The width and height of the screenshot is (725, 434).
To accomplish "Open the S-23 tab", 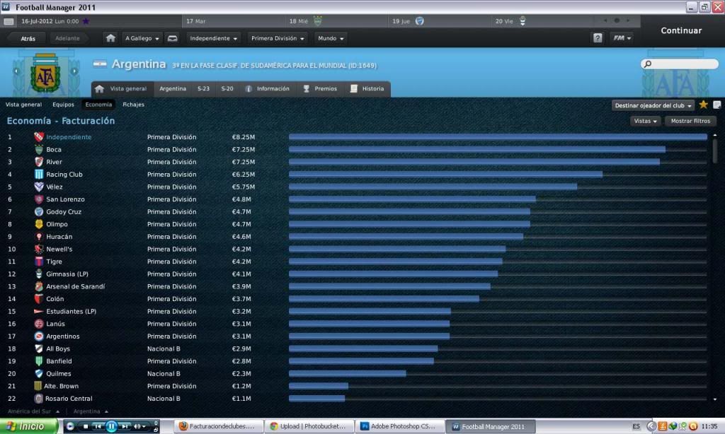I will coord(203,88).
